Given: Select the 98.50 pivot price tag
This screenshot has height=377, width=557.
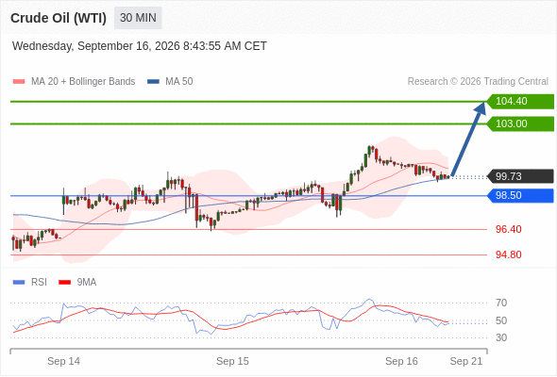Looking at the screenshot, I should [520, 195].
